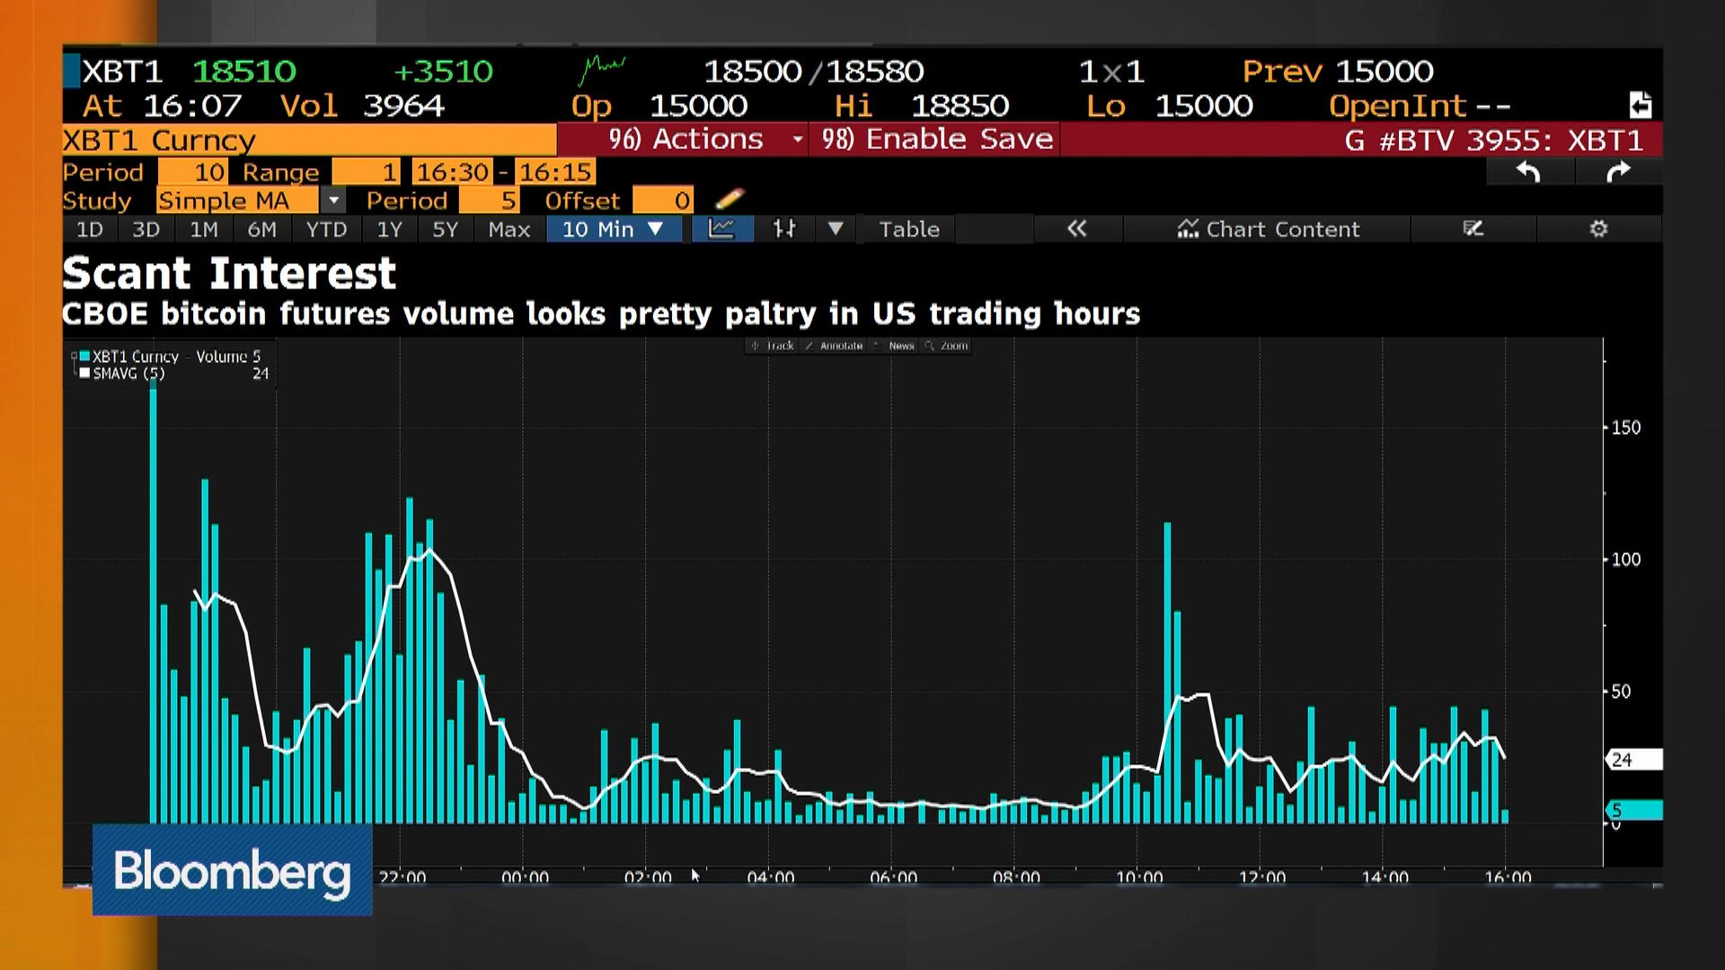Click the change value +3510
Viewport: 1725px width, 970px height.
click(x=444, y=71)
